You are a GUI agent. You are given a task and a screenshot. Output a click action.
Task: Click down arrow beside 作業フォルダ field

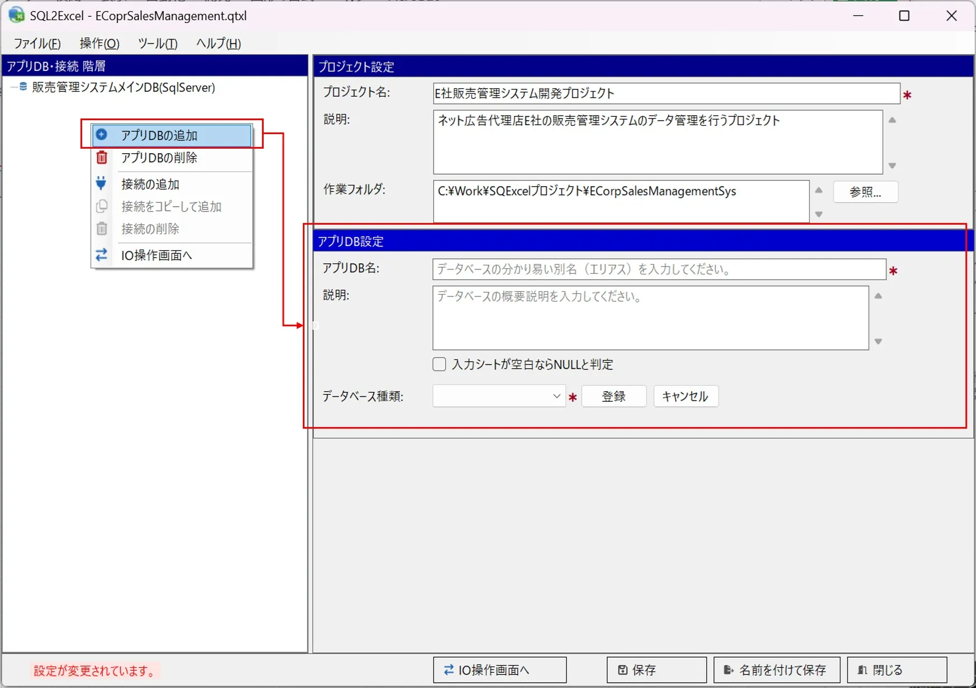click(818, 214)
